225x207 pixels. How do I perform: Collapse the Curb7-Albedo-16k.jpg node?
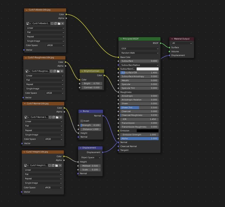tap(27, 10)
